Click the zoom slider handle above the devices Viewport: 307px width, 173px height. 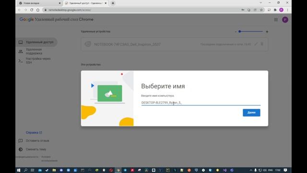[239, 31]
